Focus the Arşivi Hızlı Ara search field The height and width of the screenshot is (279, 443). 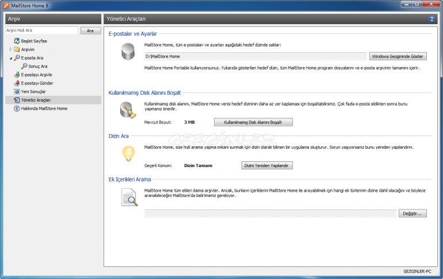41,30
